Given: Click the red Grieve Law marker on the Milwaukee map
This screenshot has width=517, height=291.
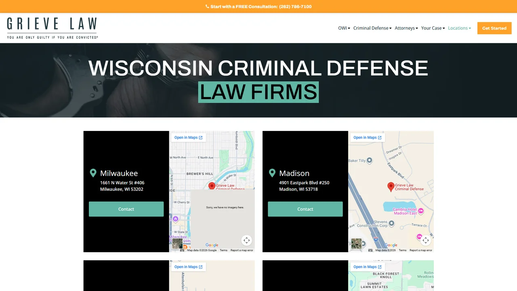Looking at the screenshot, I should (212, 186).
